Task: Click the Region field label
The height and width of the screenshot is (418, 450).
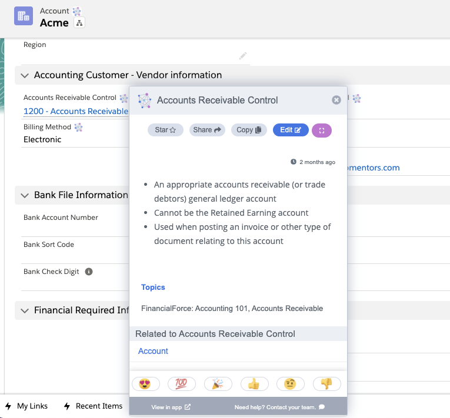Action: 35,45
